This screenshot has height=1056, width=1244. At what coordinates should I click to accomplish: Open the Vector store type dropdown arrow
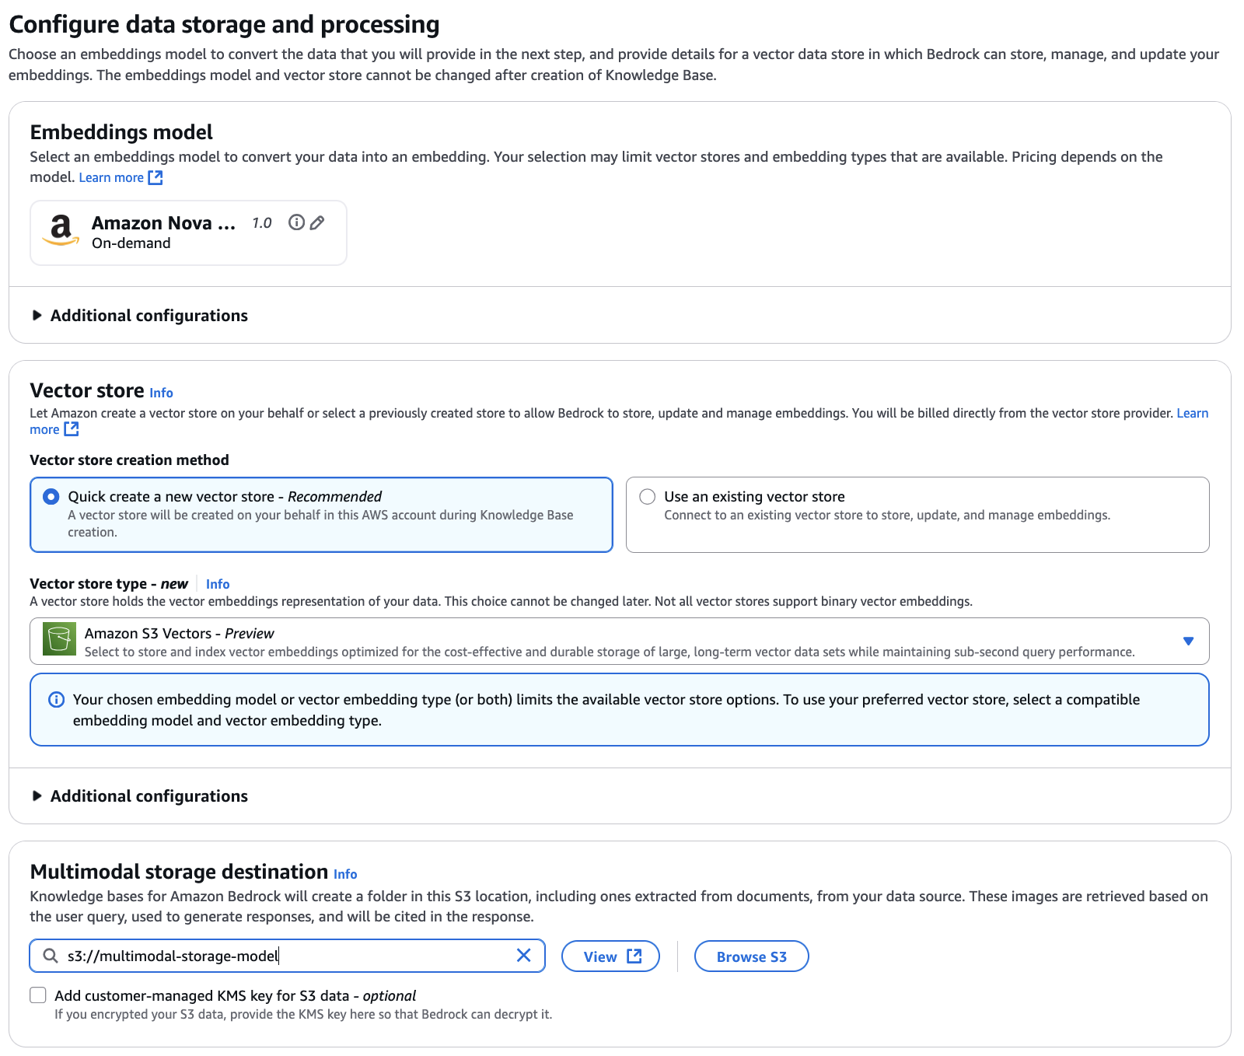[1188, 641]
